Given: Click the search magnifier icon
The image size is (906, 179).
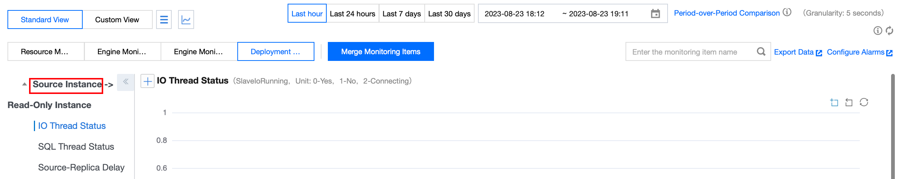Looking at the screenshot, I should coord(761,52).
